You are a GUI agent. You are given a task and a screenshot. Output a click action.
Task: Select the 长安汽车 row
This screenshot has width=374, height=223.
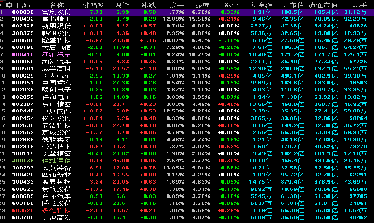point(57,76)
